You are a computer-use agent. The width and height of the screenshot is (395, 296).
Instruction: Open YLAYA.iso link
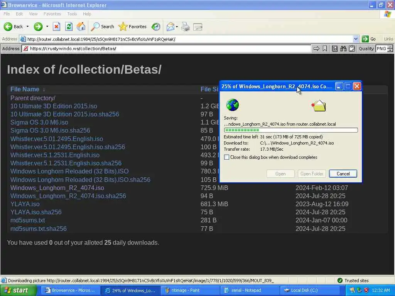25,204
